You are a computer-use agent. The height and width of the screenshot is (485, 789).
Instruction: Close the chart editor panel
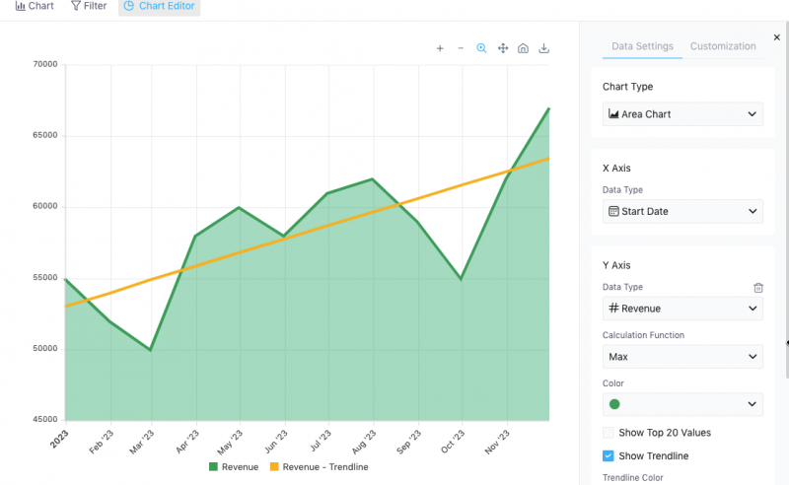[x=776, y=37]
